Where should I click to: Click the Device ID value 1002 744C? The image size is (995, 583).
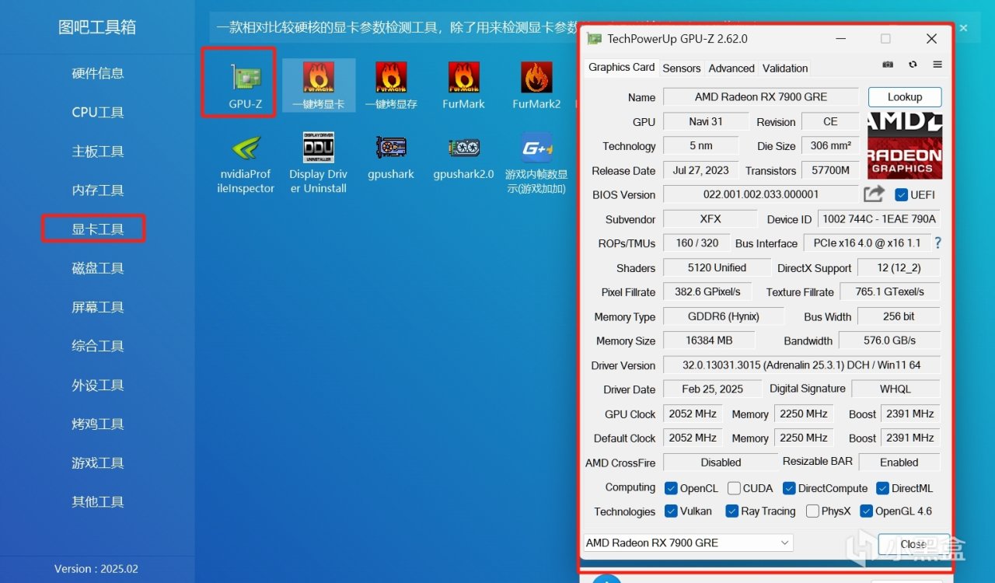(879, 219)
